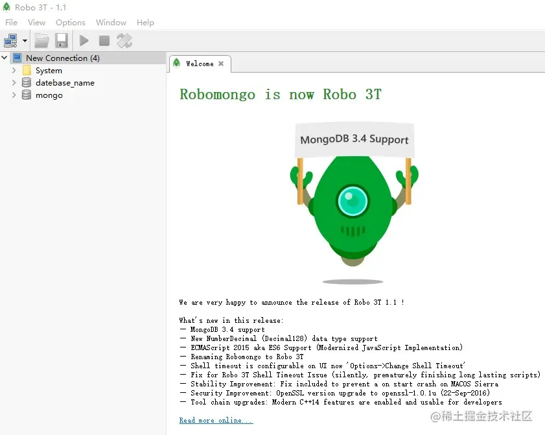Open the connect icon's dropdown arrow
The height and width of the screenshot is (435, 545).
tap(25, 41)
